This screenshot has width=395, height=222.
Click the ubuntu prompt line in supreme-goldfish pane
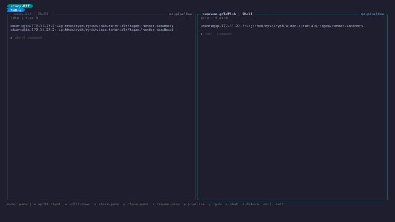click(281, 26)
